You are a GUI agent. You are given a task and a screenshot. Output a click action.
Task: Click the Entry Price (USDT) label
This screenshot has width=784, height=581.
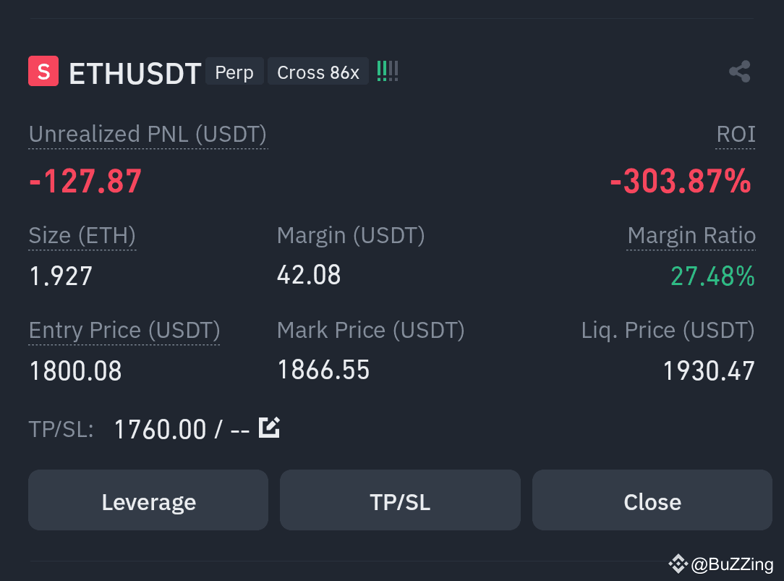pos(124,330)
